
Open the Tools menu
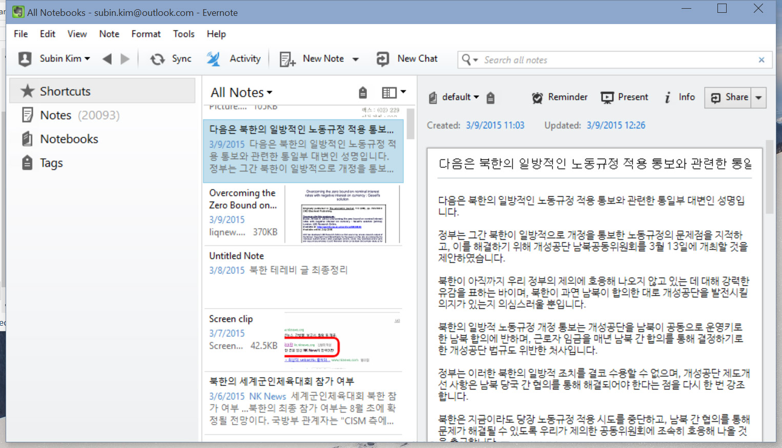point(183,34)
